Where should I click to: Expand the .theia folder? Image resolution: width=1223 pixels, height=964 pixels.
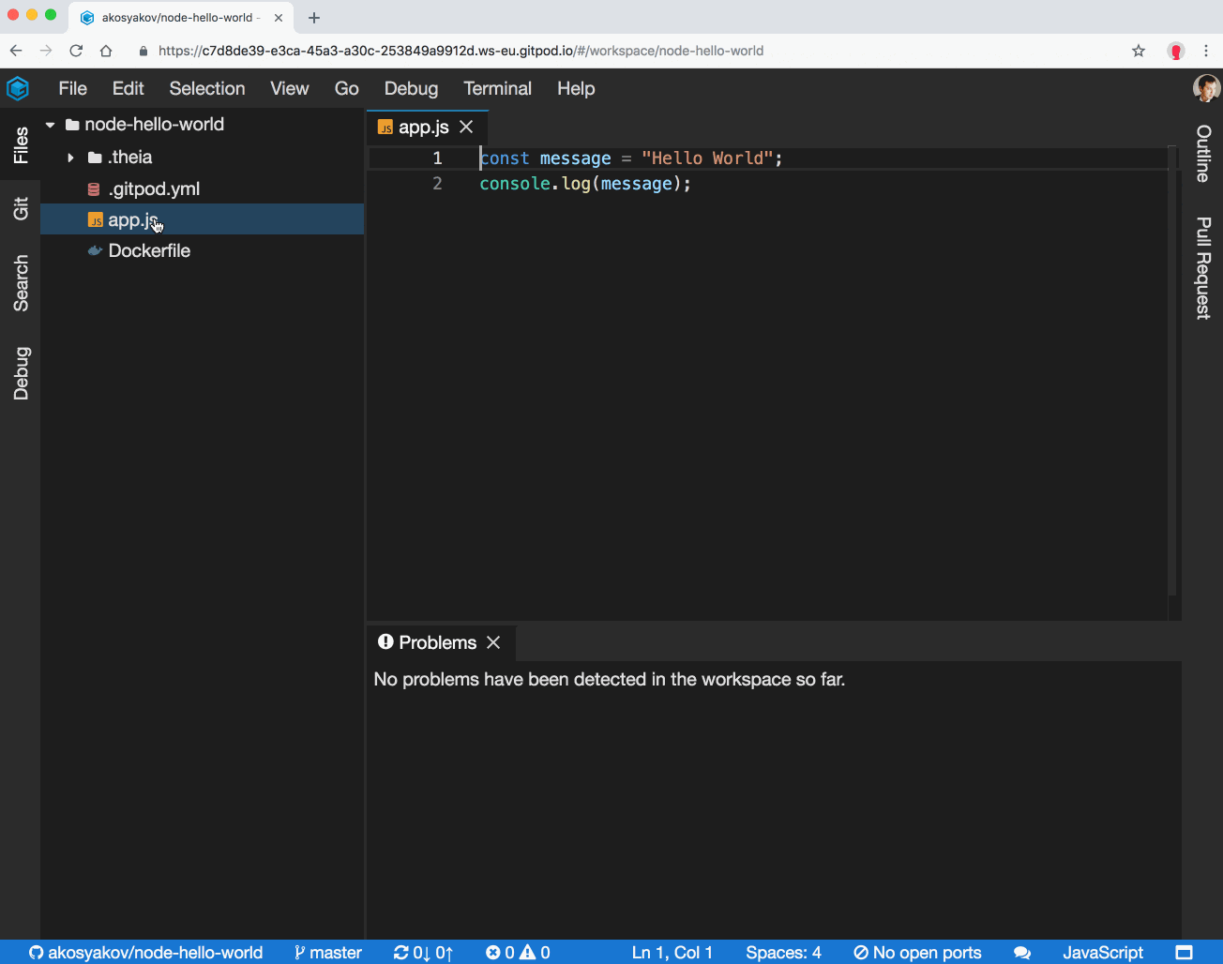(70, 158)
